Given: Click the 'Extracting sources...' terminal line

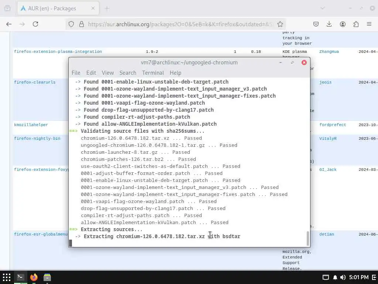Looking at the screenshot, I should pos(111,229).
